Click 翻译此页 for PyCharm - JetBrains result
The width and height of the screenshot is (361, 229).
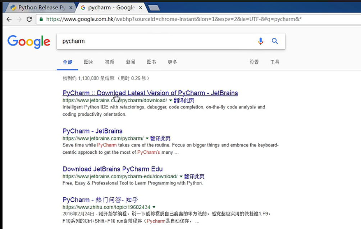(160, 139)
